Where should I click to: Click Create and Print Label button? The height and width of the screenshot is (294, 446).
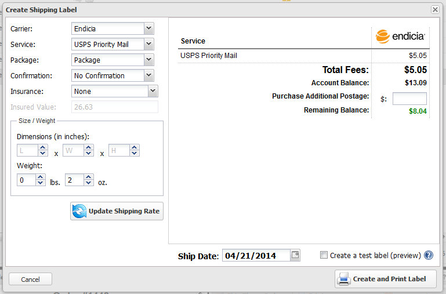(x=386, y=279)
